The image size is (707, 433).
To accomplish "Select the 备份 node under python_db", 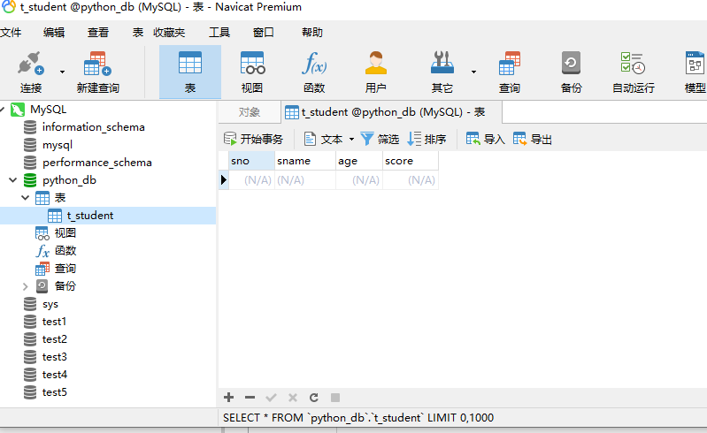I will click(x=65, y=286).
